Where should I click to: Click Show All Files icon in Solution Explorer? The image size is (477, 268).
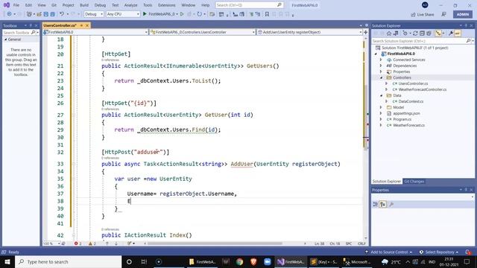pos(429,33)
